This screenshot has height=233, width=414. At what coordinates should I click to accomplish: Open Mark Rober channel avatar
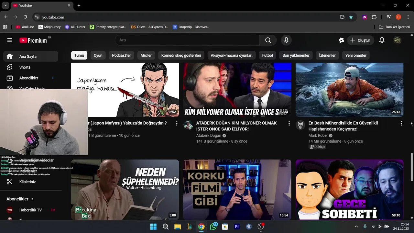(x=300, y=125)
